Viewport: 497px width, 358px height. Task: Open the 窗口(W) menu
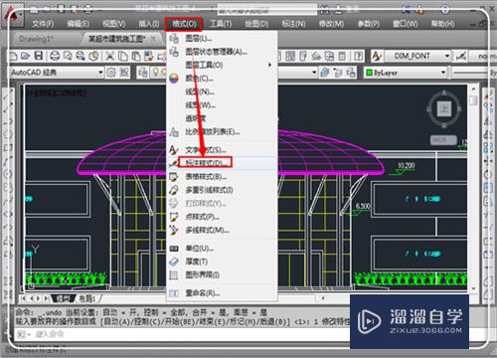(406, 24)
